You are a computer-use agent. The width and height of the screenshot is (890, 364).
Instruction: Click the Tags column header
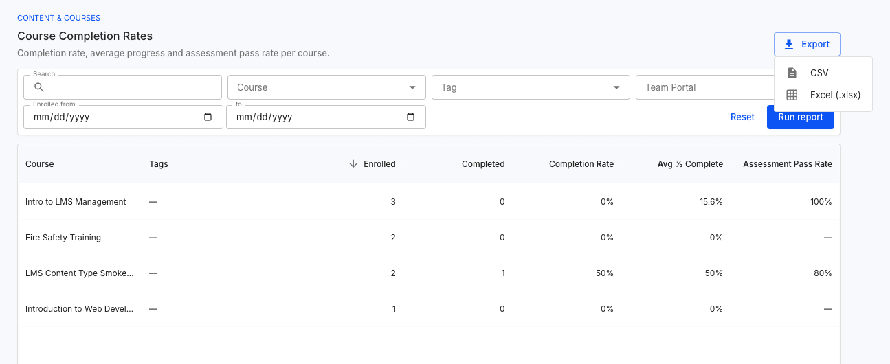pos(158,163)
